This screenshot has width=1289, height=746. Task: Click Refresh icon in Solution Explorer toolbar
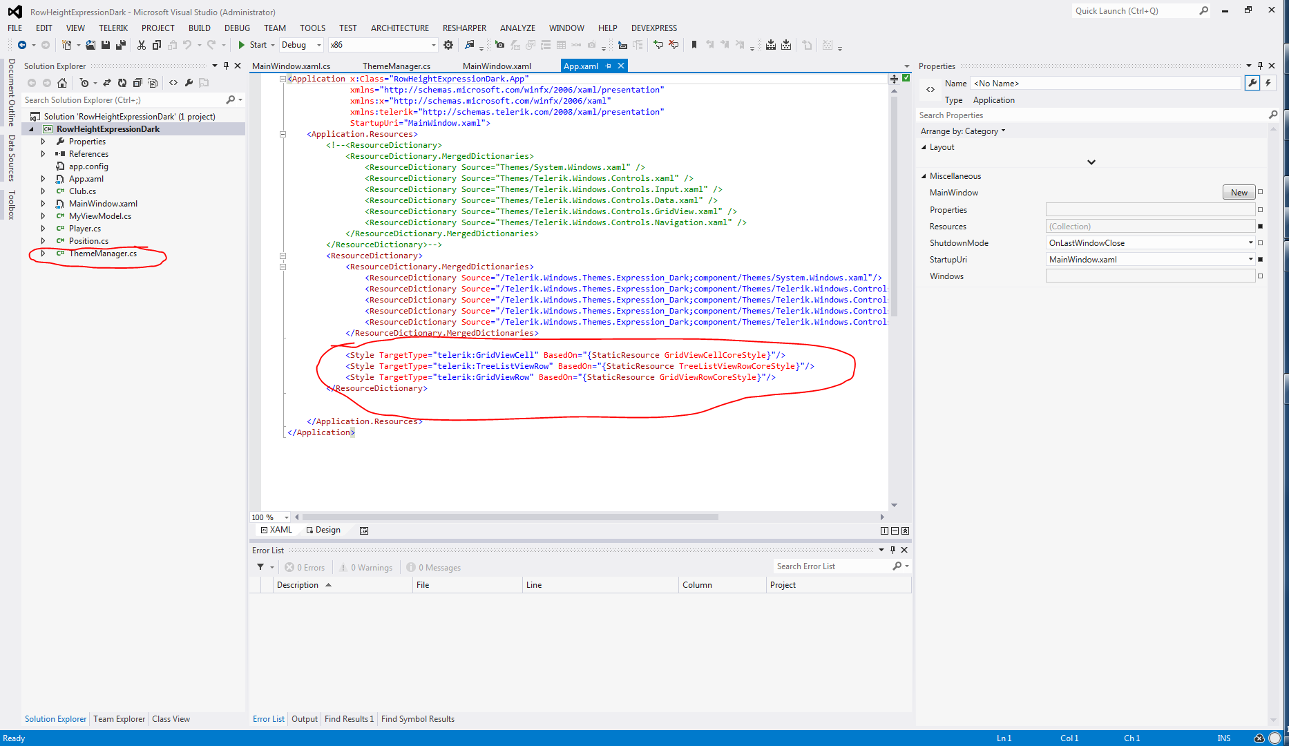pyautogui.click(x=122, y=83)
